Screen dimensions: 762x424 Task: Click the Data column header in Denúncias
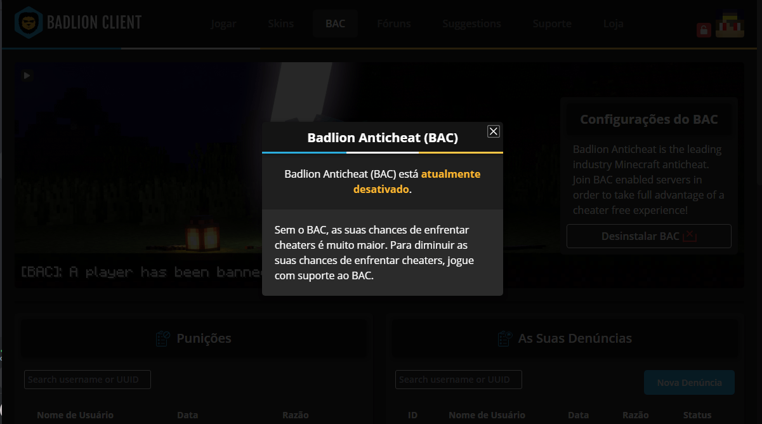coord(579,415)
